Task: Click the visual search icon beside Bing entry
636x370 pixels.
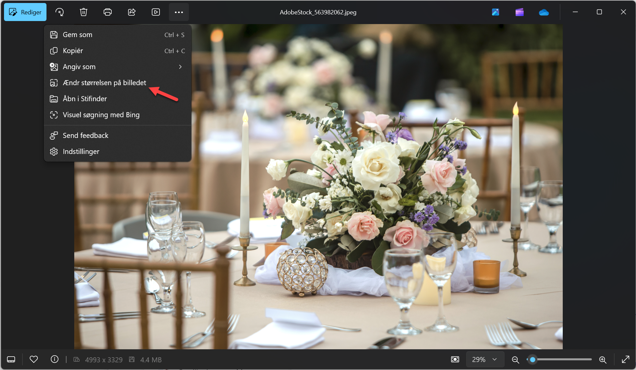Action: tap(54, 115)
